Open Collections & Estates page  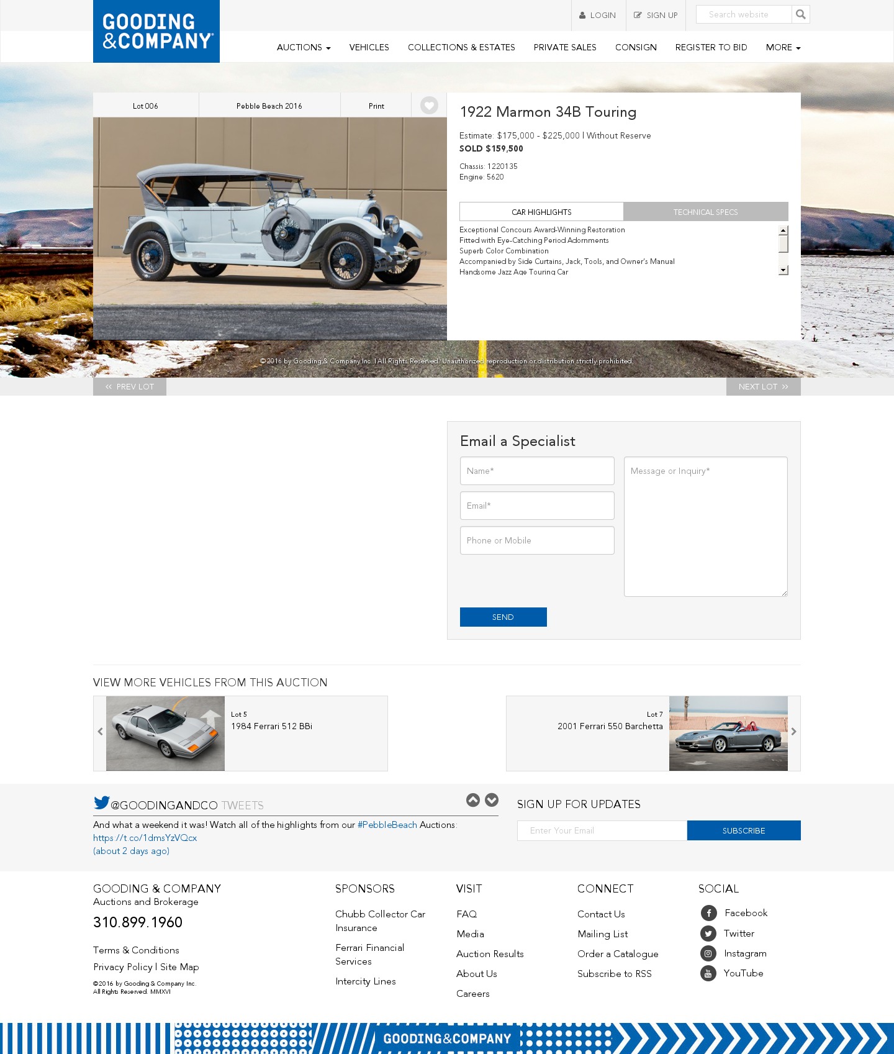[x=461, y=47]
